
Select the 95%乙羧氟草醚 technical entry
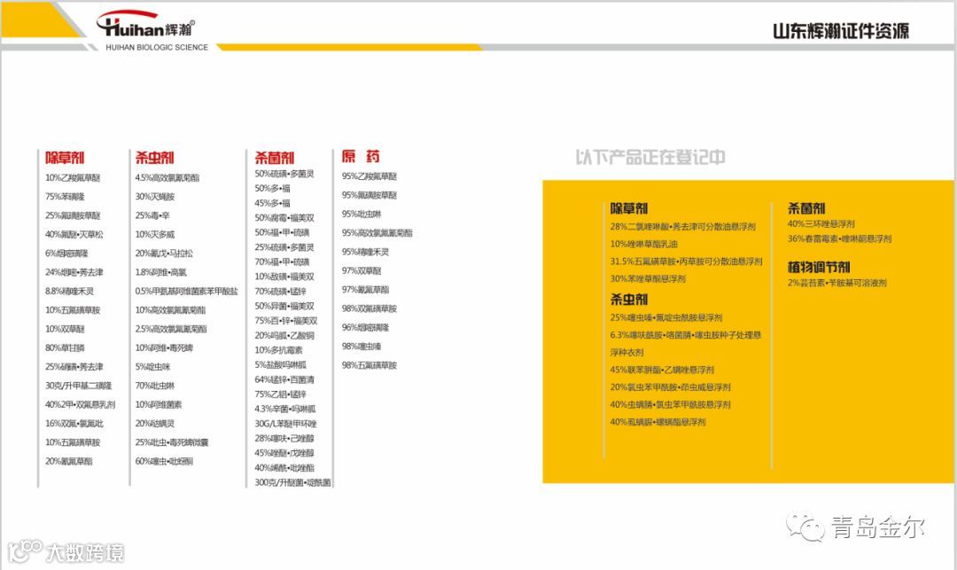coord(370,176)
